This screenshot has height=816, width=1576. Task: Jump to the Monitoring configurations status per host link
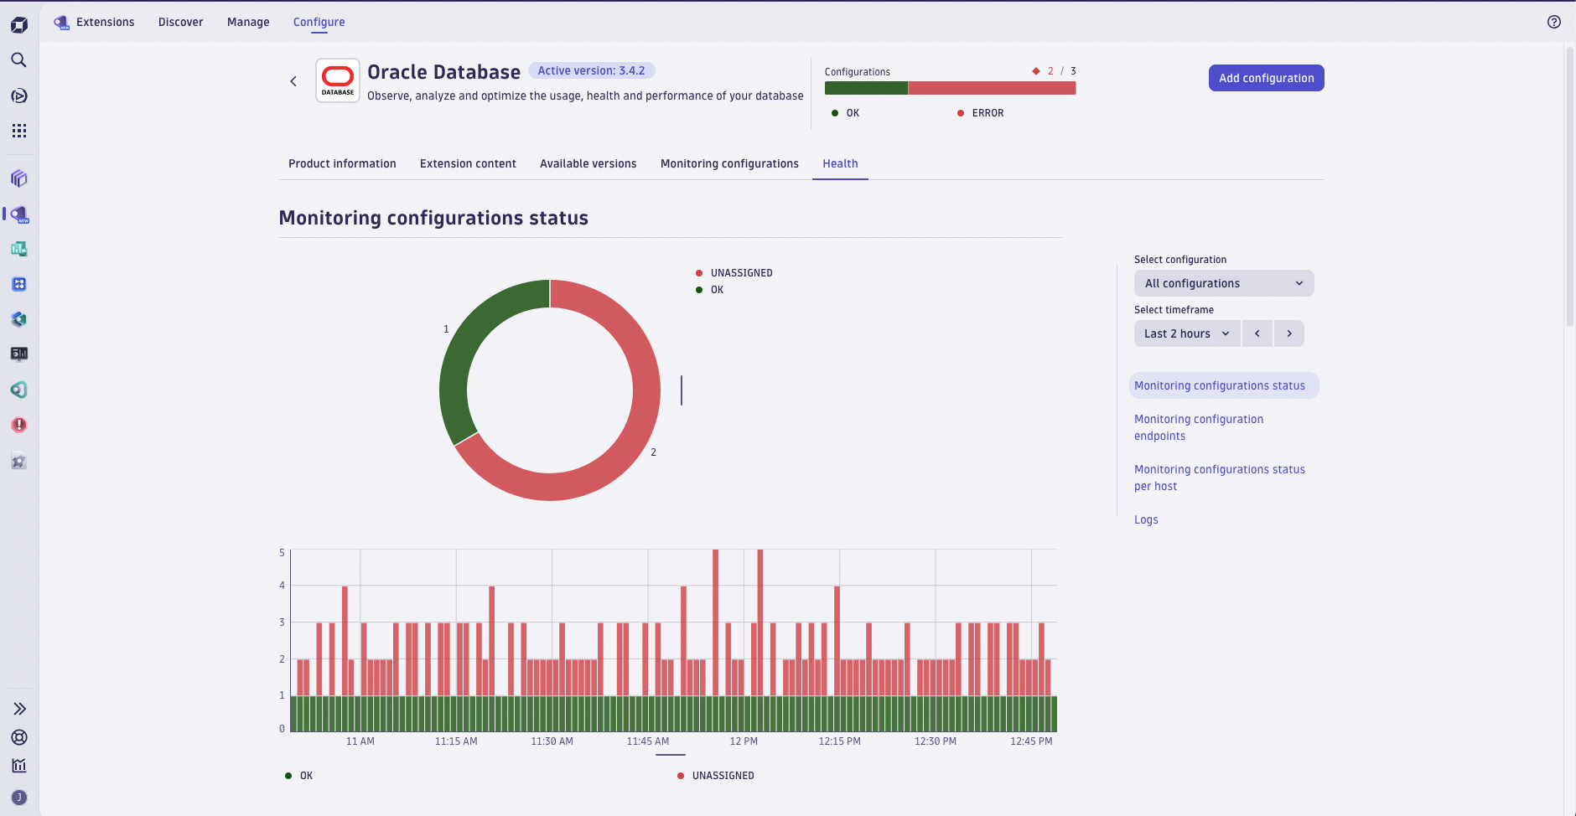pos(1220,478)
